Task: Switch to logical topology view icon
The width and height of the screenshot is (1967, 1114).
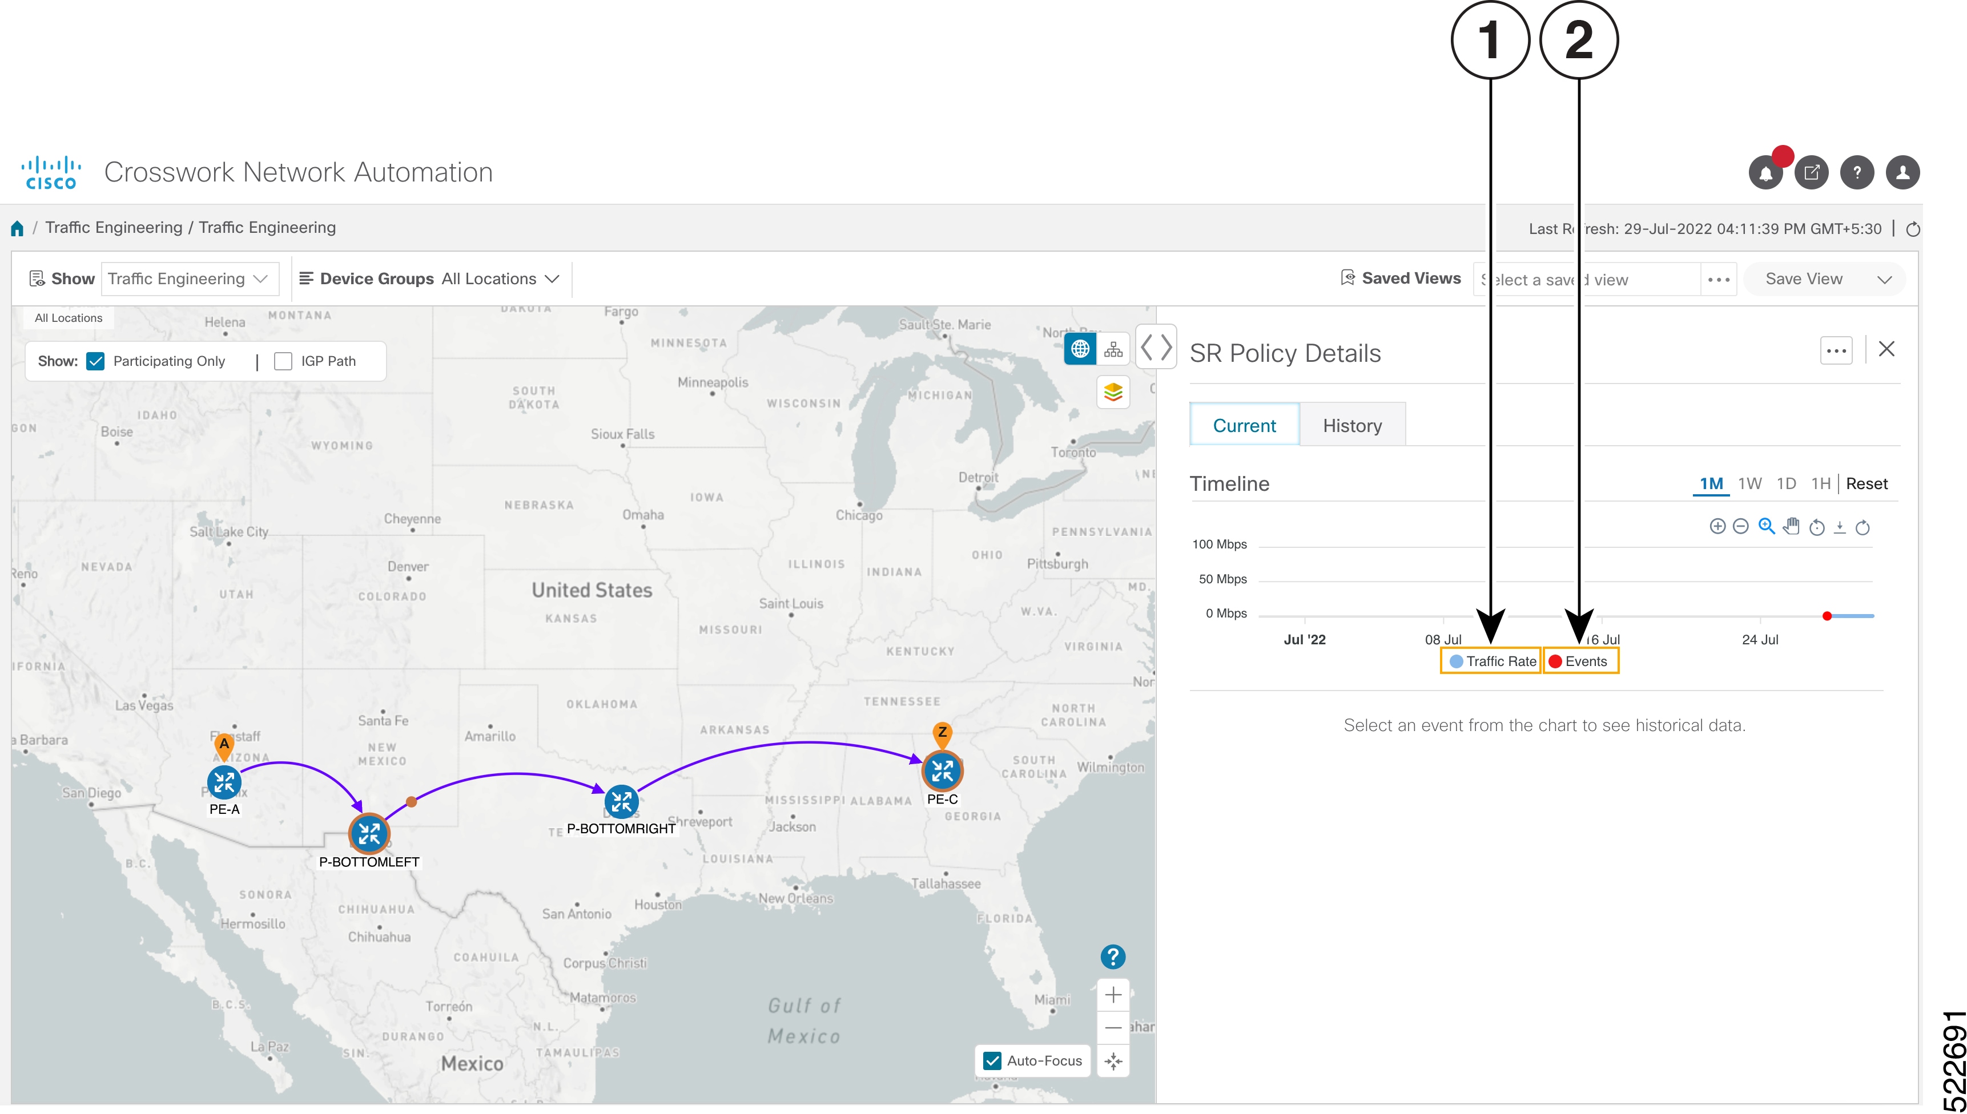Action: [1113, 350]
